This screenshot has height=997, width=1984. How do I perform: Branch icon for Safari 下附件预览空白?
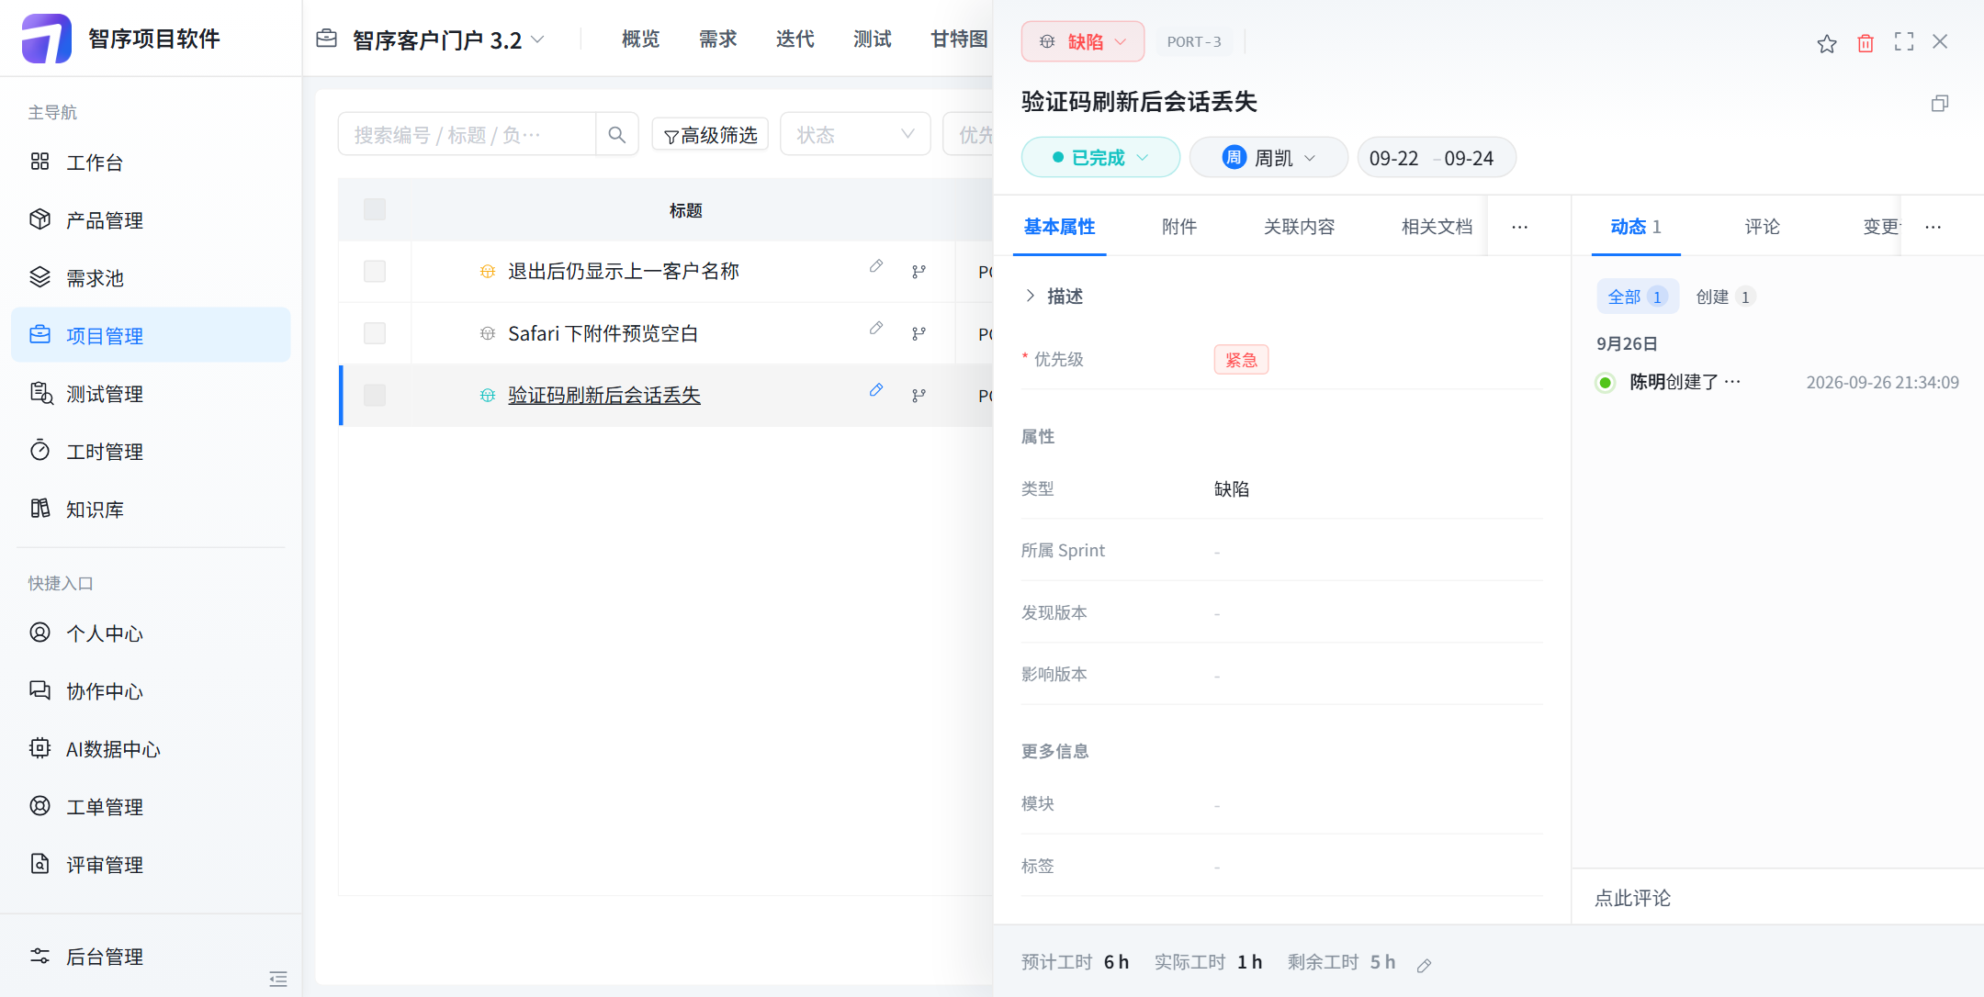pos(919,333)
